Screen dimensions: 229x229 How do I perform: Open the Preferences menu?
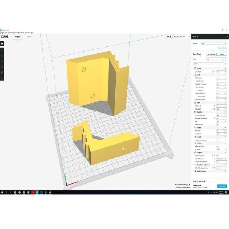pos(27,33)
